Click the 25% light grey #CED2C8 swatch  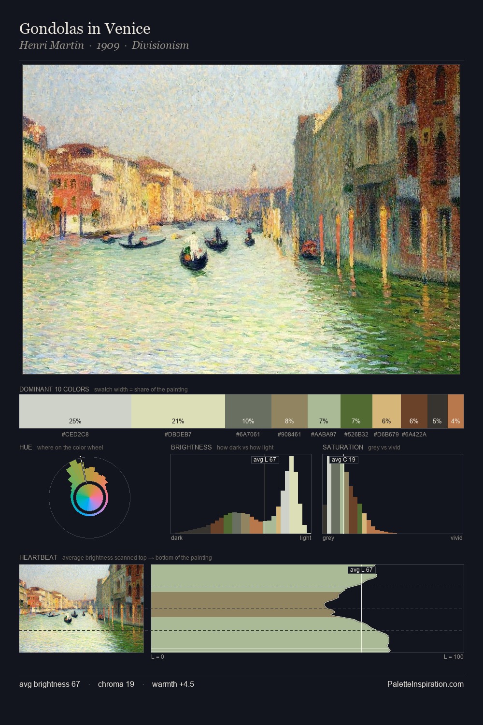point(75,411)
